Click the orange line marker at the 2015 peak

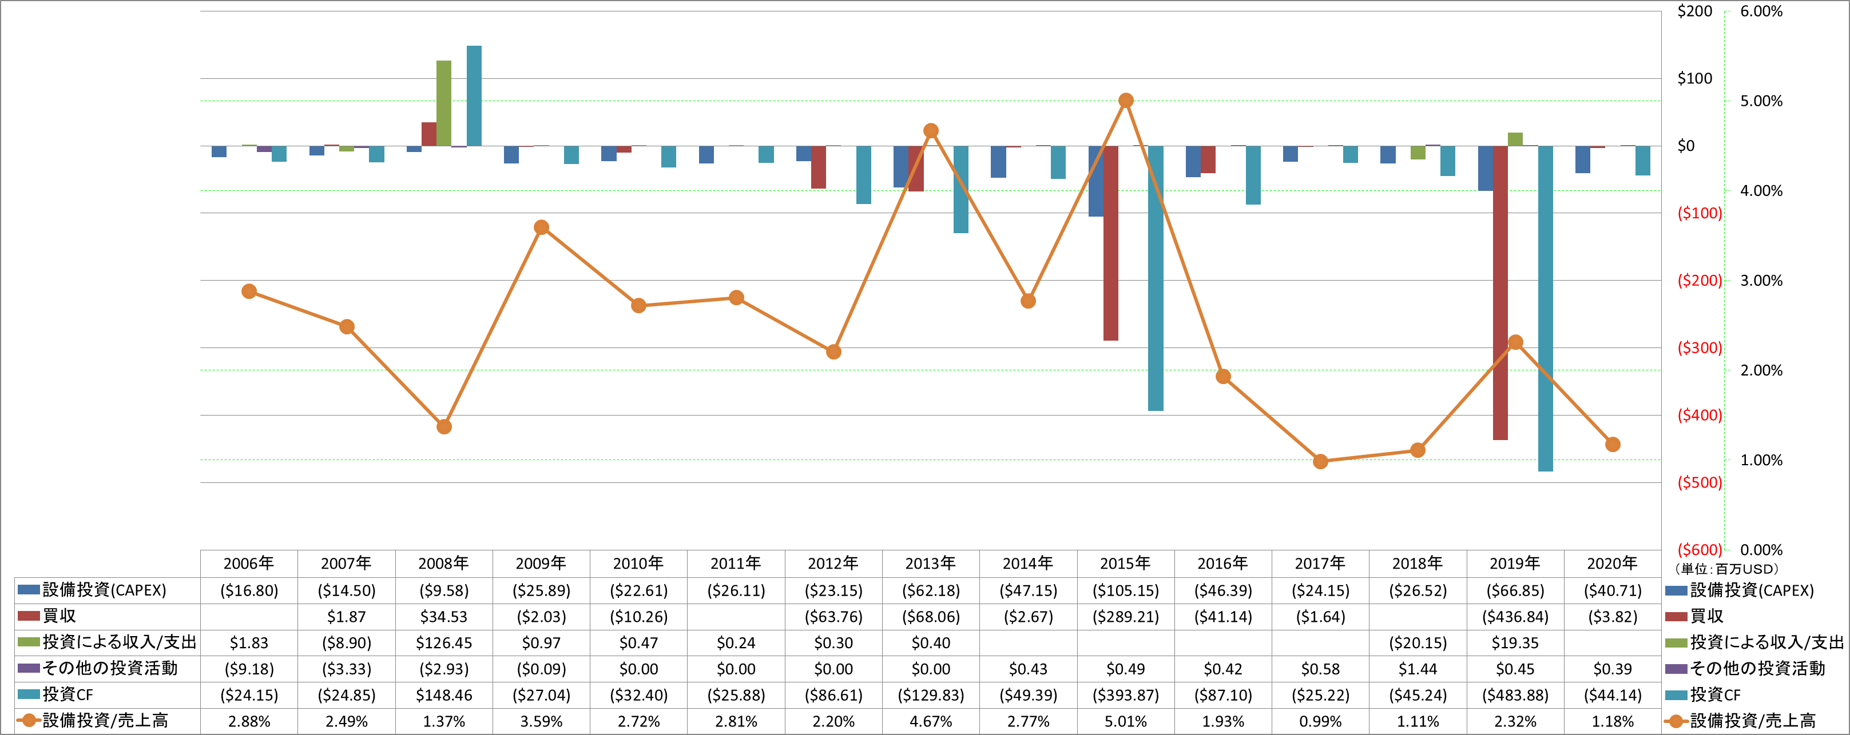(1126, 101)
